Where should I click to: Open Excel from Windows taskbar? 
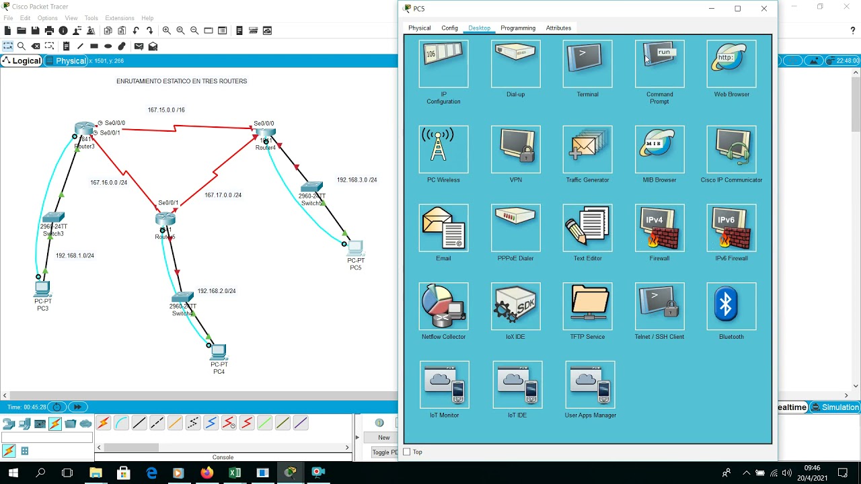coord(235,473)
